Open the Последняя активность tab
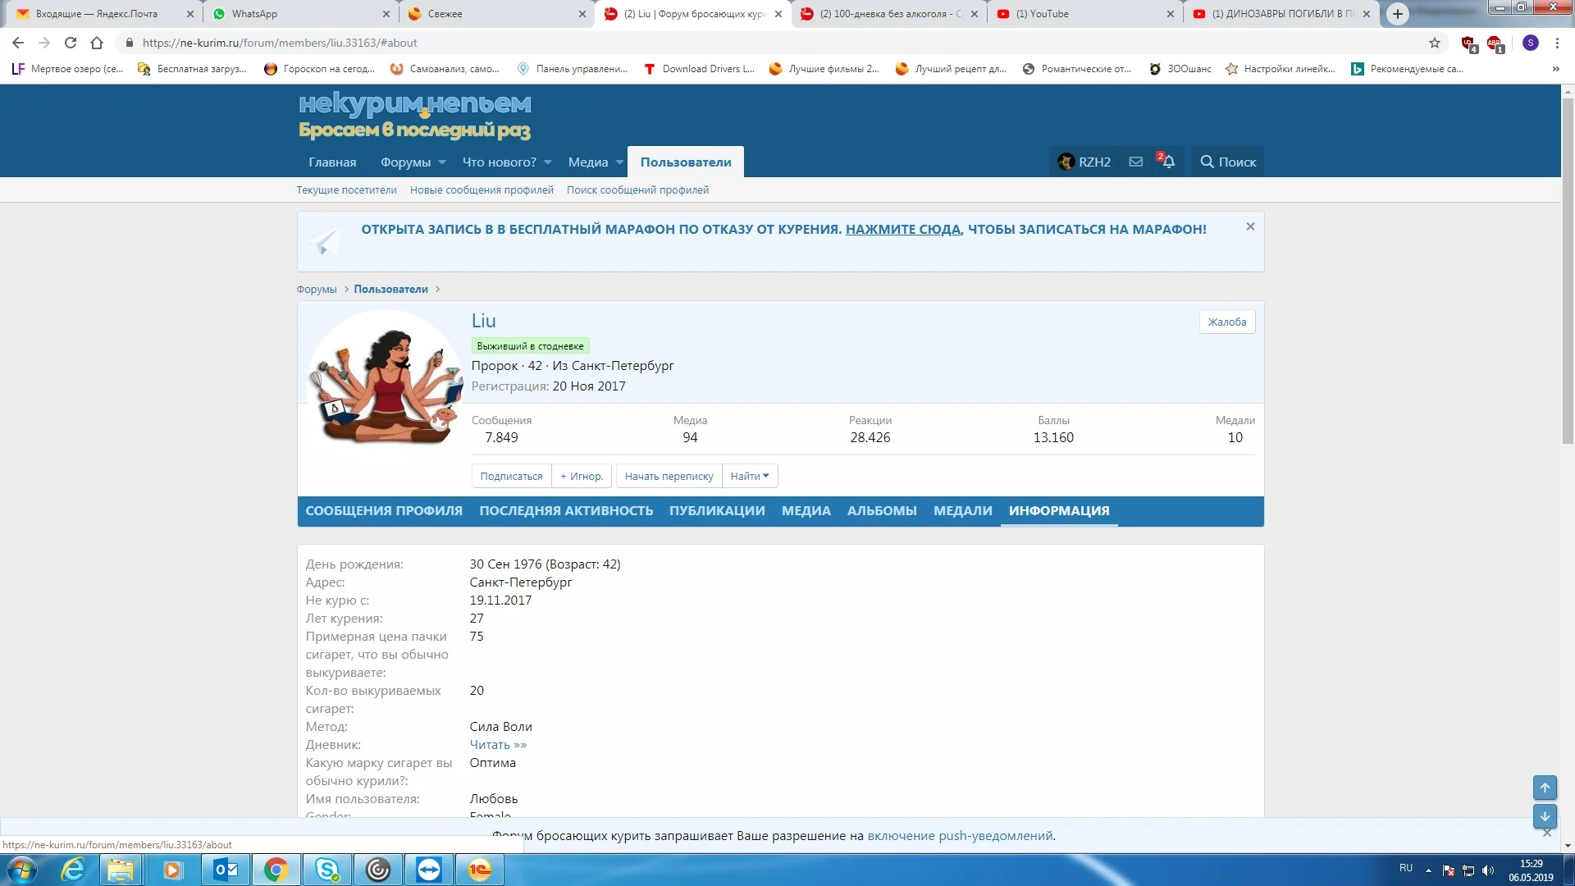The image size is (1575, 886). click(566, 510)
